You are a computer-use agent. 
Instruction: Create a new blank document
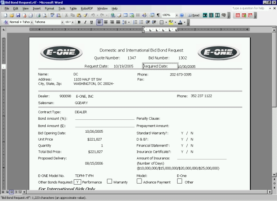tap(5, 16)
